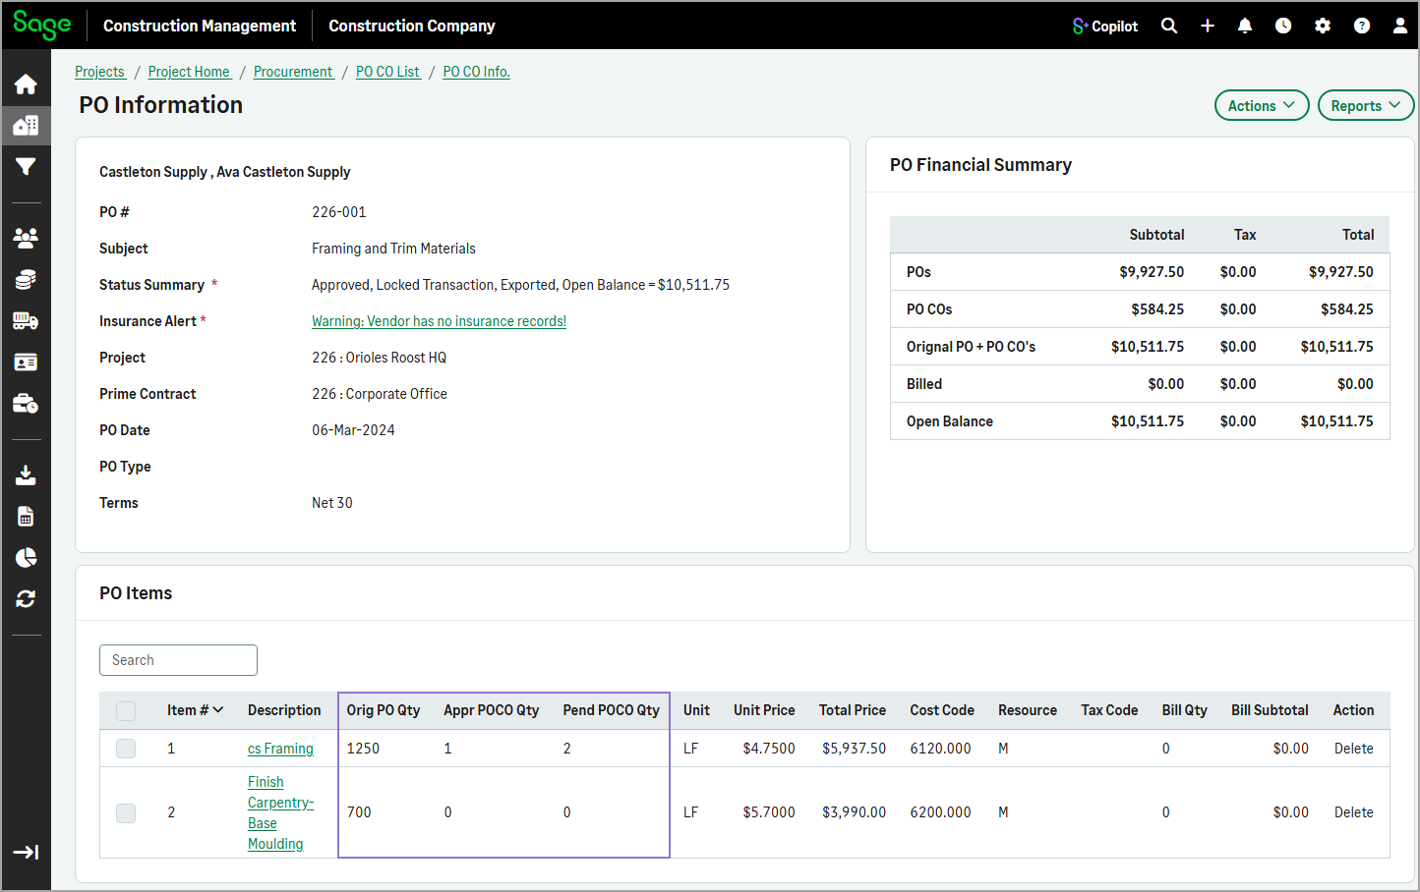
Task: Click the $5,937.50 total price cell
Action: 854,749
